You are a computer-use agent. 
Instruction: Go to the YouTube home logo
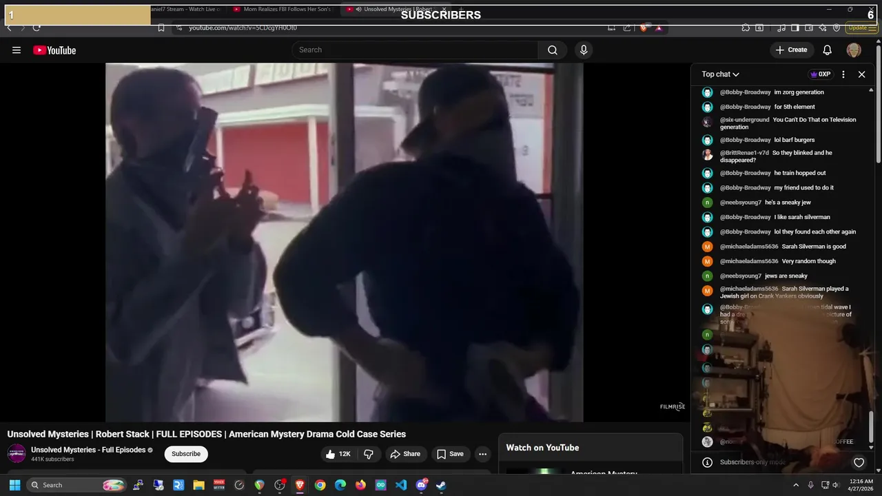click(54, 50)
